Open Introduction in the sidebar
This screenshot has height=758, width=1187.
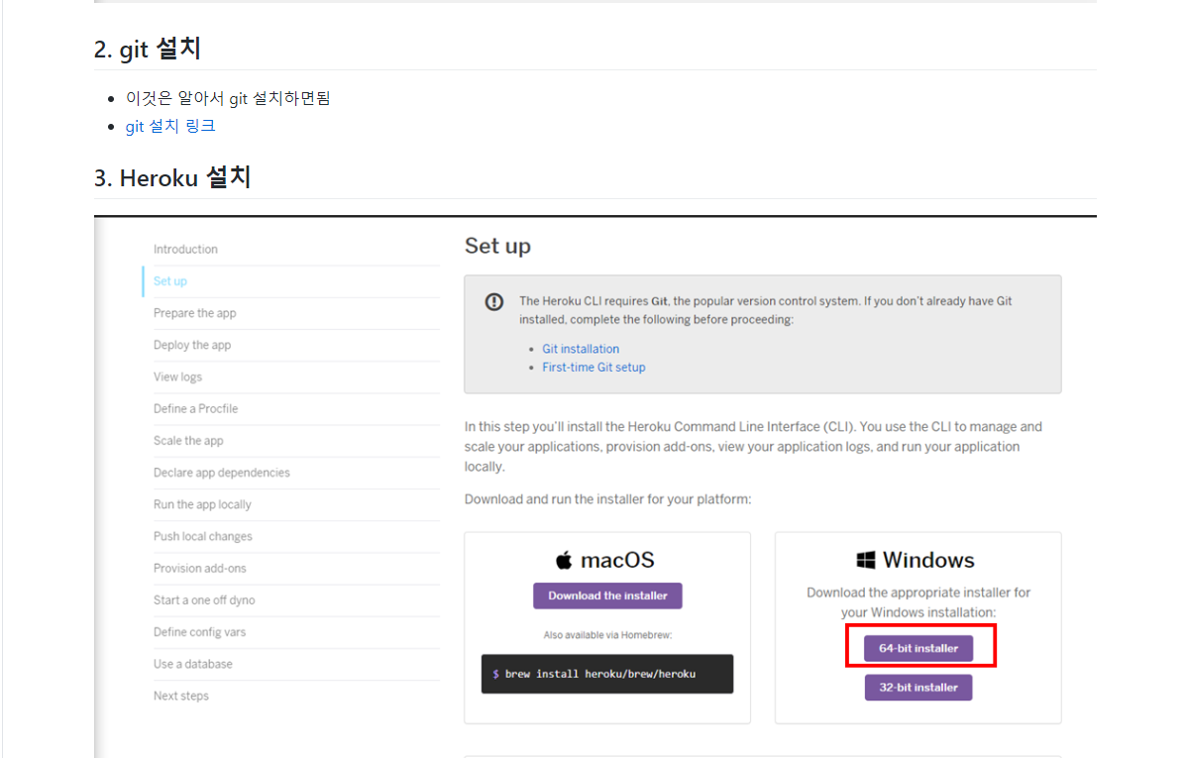coord(185,249)
